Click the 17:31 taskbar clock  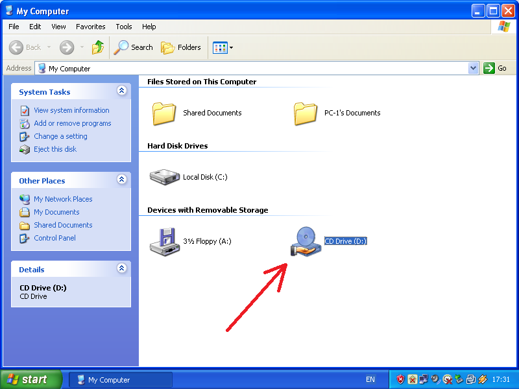[501, 379]
